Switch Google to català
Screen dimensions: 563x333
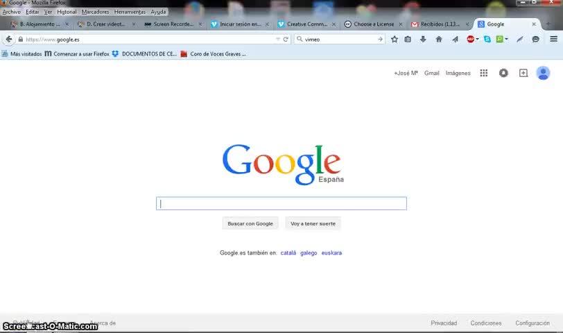coord(288,253)
